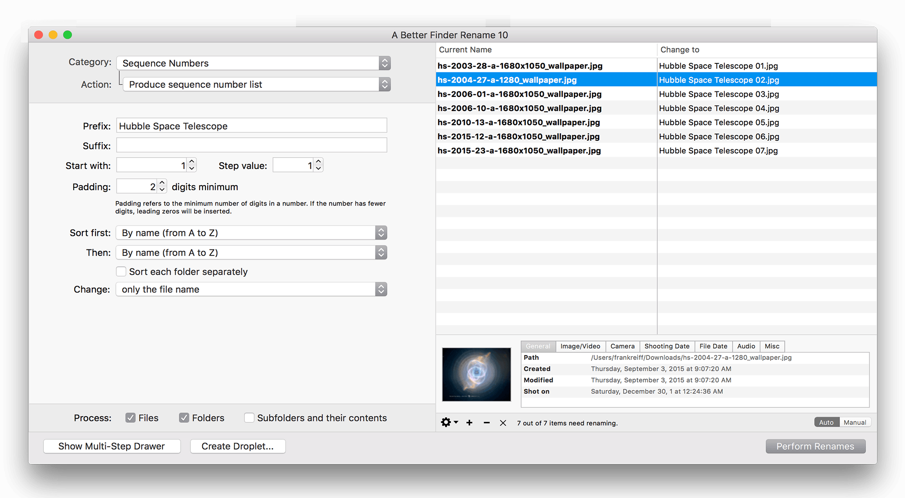The width and height of the screenshot is (905, 498).
Task: Toggle Subfolders and their contents checkbox
Action: tap(248, 418)
